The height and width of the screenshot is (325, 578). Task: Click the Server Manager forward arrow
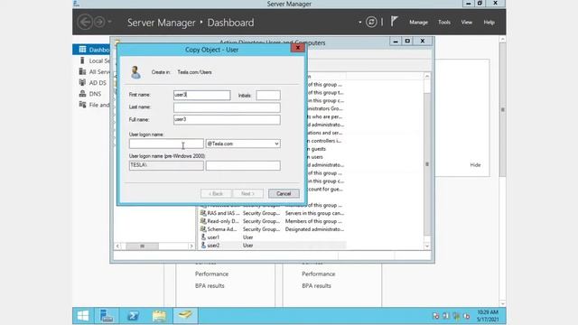click(99, 22)
